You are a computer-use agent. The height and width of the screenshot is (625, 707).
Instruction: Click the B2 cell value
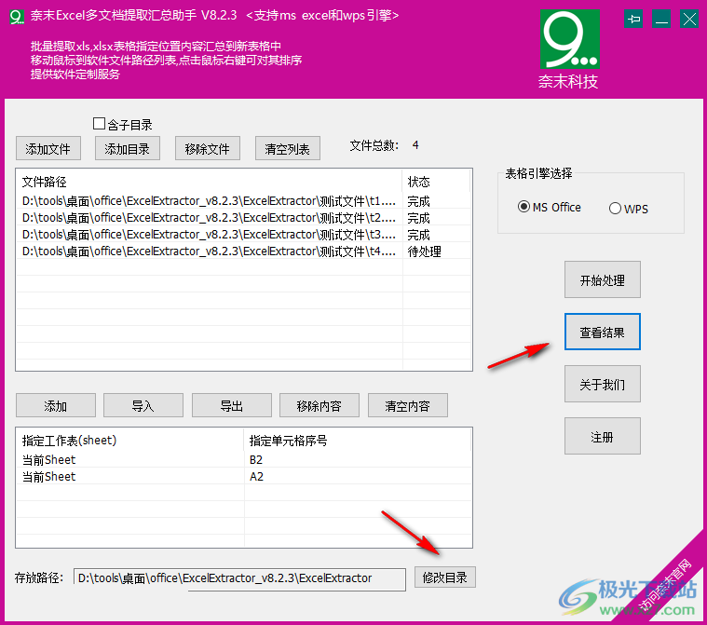256,459
